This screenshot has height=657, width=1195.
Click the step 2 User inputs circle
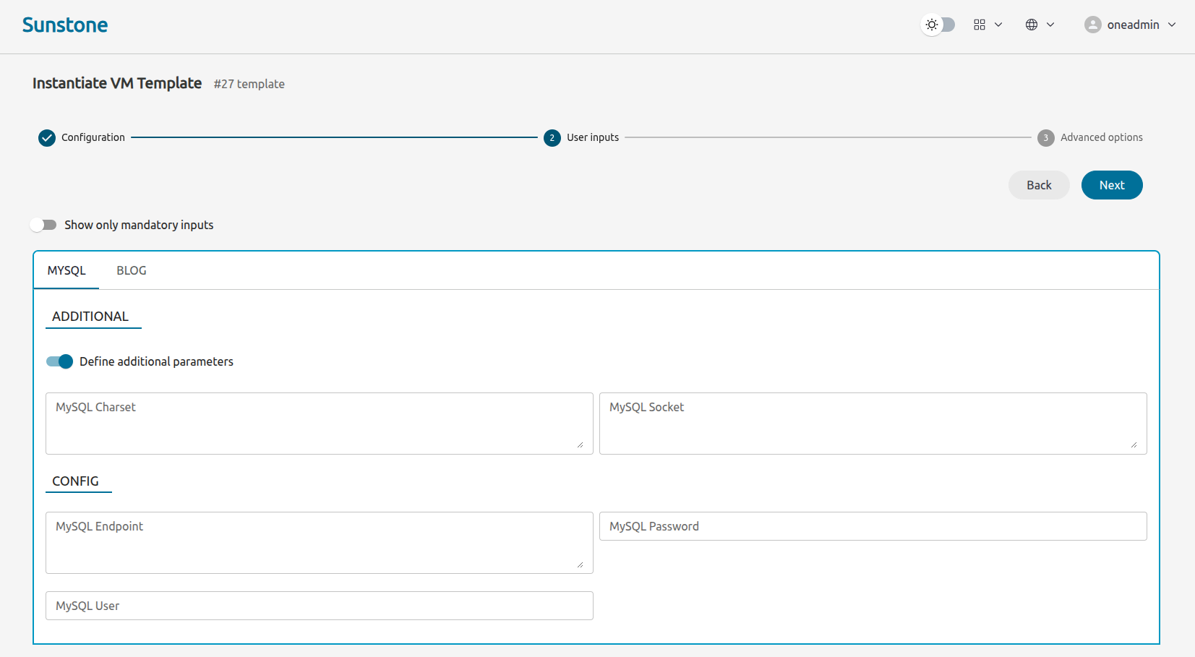click(x=552, y=137)
